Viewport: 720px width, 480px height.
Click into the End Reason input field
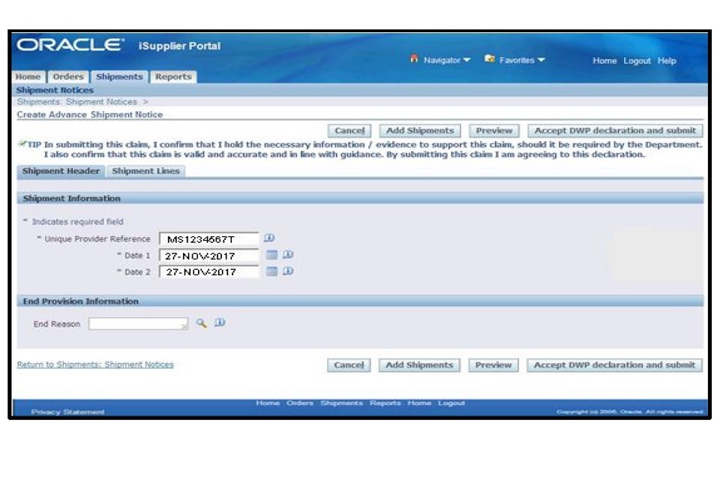138,324
